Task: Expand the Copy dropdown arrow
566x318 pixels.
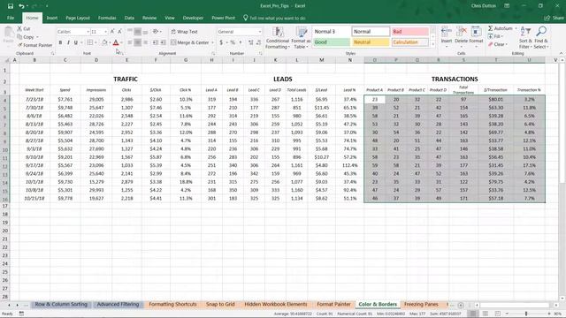Action: click(x=37, y=37)
